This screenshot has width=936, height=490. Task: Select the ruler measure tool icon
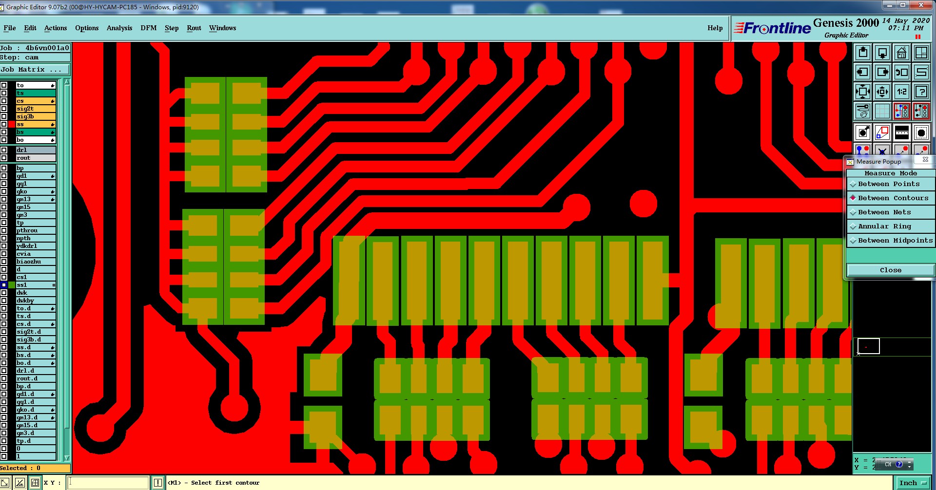901,132
